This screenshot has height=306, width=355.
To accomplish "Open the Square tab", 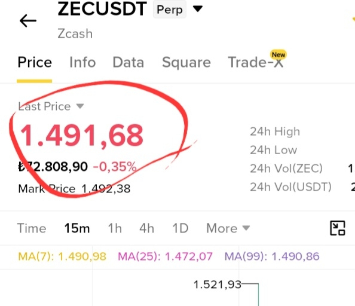I will tap(186, 63).
